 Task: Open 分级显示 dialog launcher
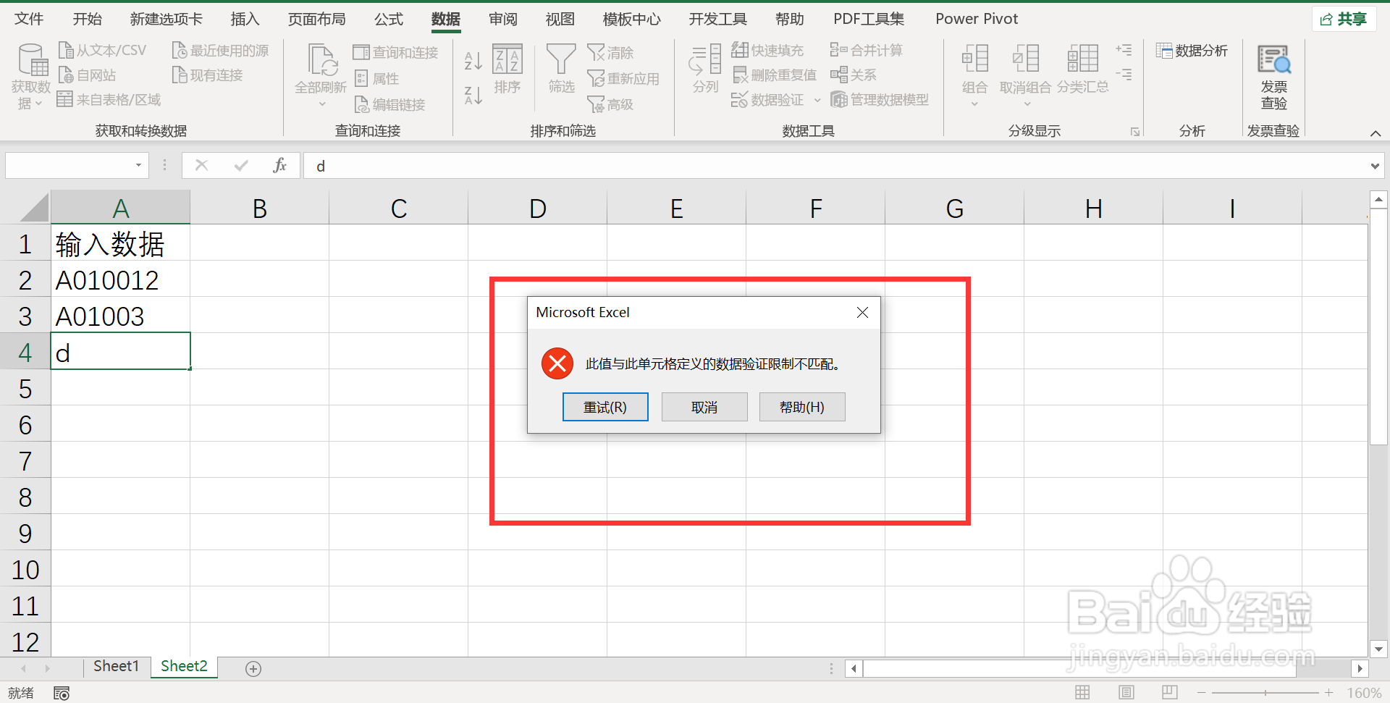[1135, 132]
